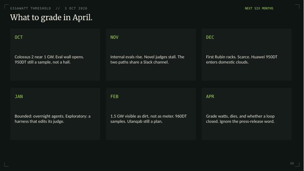Image resolution: width=304 pixels, height=171 pixels.
Task: Click the FEB month label
Action: pyautogui.click(x=114, y=96)
